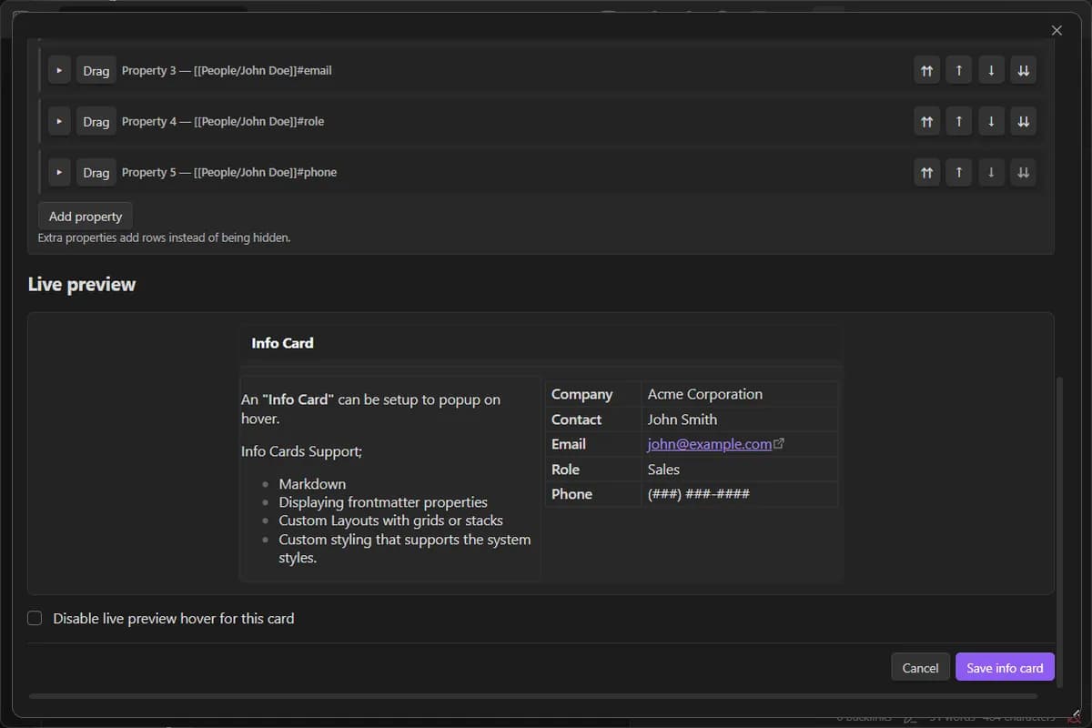
Task: Move Property 4 role up one
Action: pyautogui.click(x=958, y=121)
